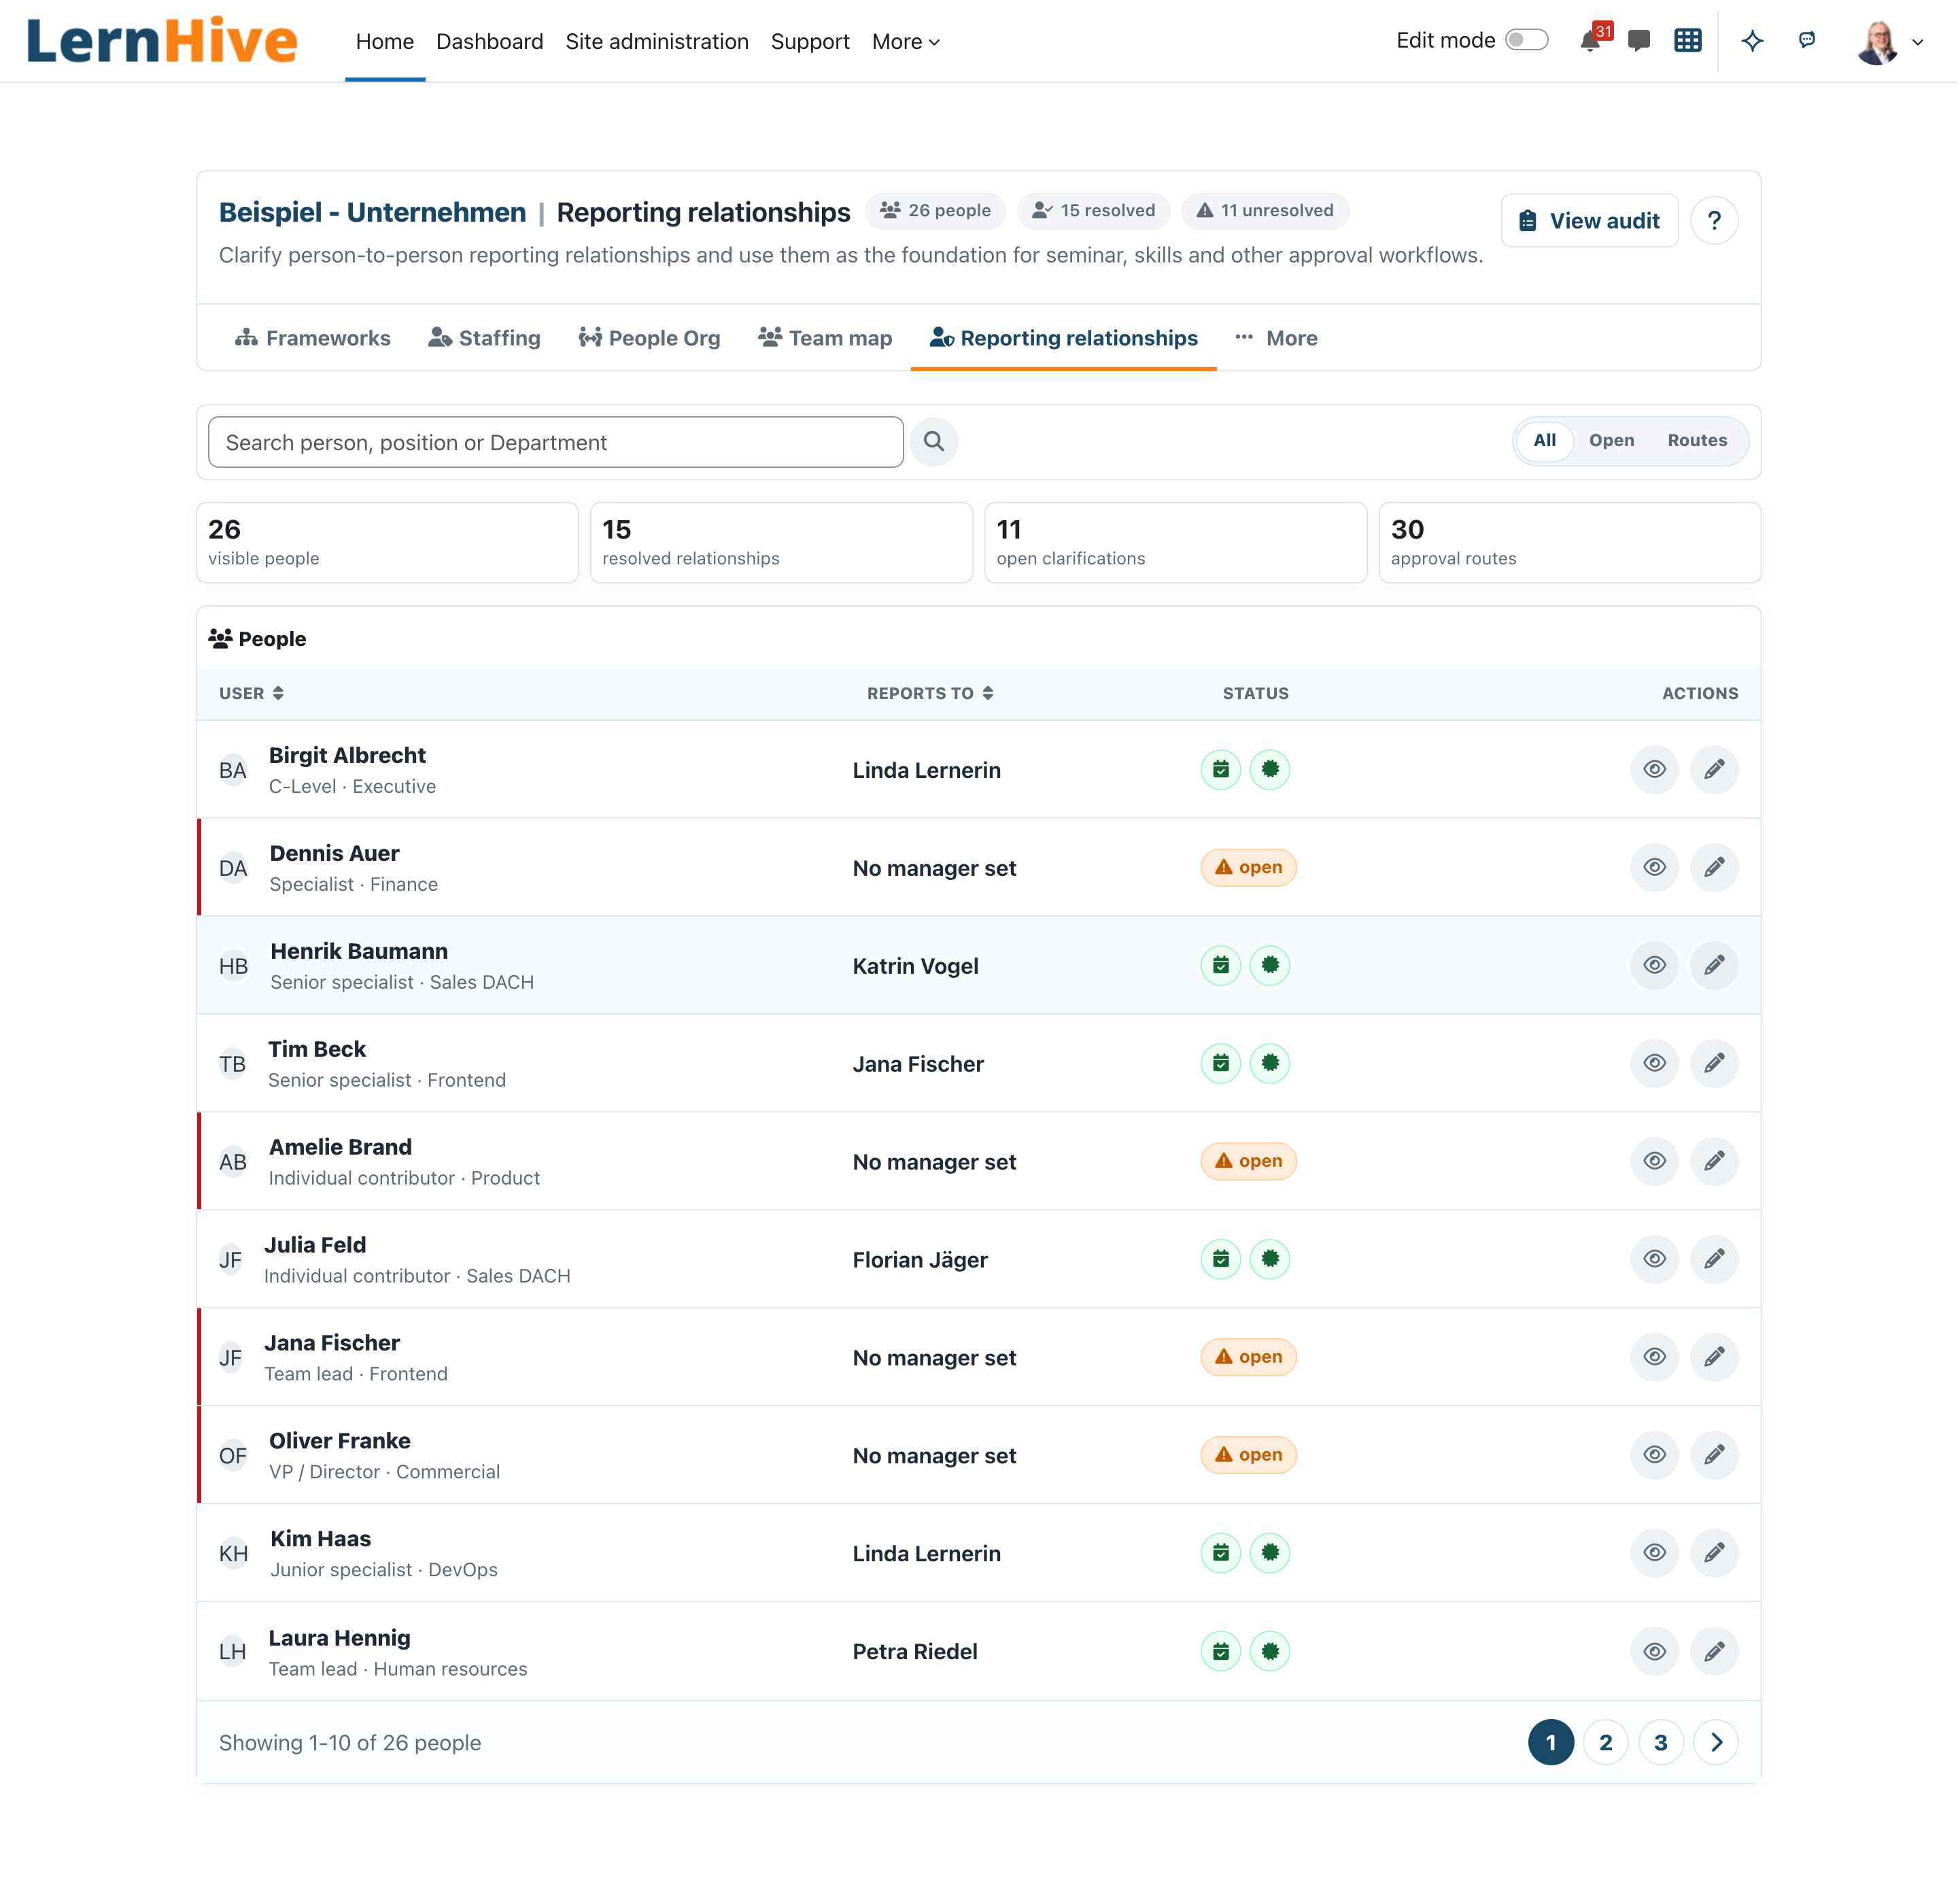Open the Team map tab
Image resolution: width=1958 pixels, height=1904 pixels.
coord(825,338)
